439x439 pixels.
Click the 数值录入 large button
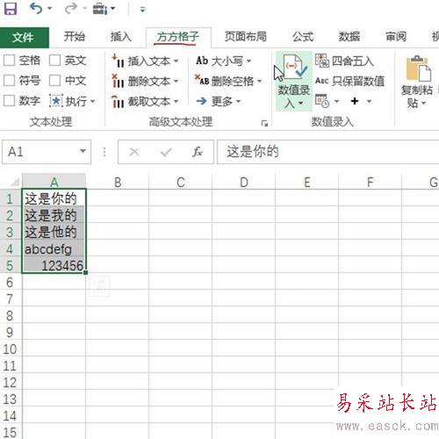pyautogui.click(x=293, y=81)
